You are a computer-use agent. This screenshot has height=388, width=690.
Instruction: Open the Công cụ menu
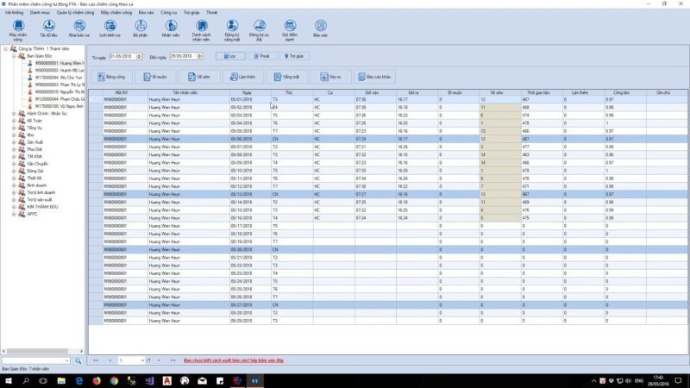point(169,14)
